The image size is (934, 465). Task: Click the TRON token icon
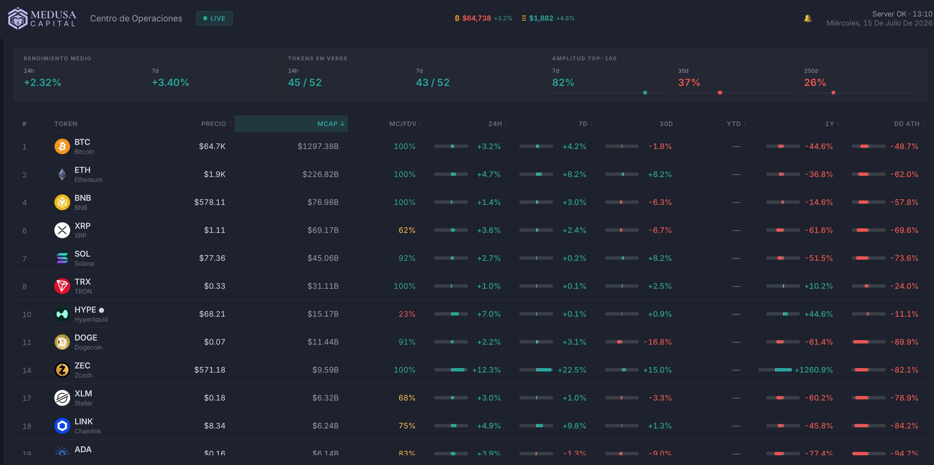[62, 286]
